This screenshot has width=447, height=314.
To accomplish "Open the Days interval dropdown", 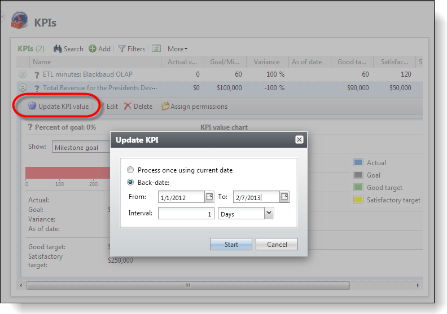I will (269, 214).
